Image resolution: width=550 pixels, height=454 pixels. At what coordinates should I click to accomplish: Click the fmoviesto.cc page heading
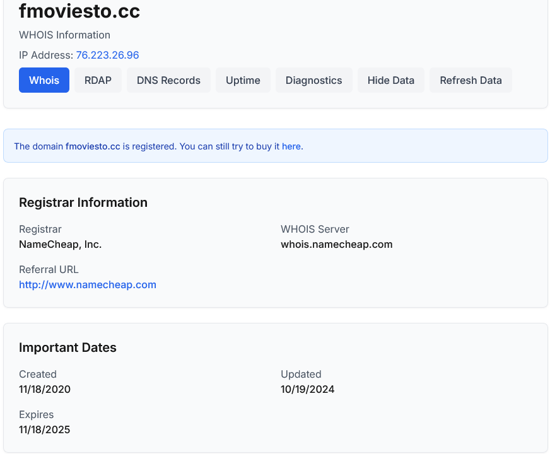coord(79,11)
